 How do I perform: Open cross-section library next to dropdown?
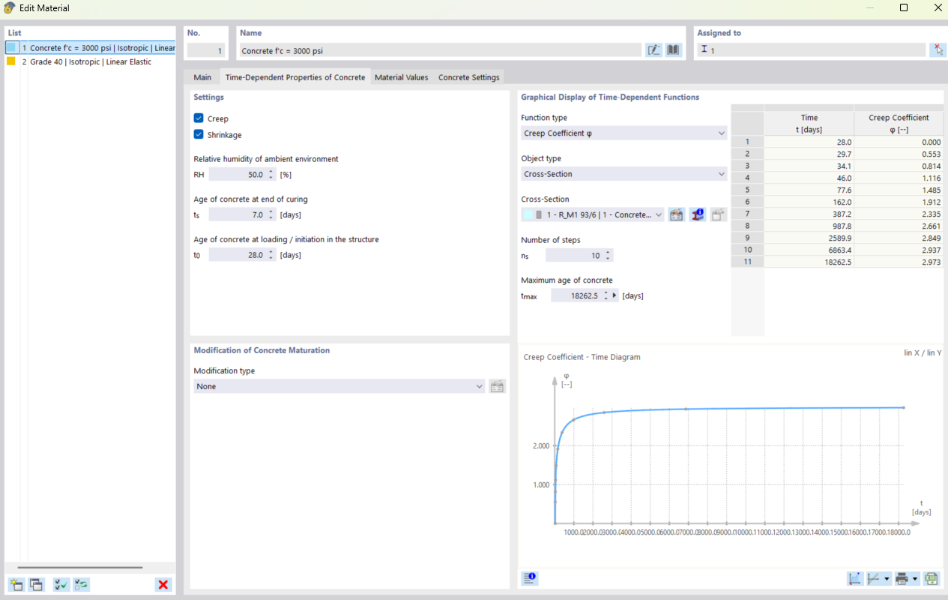(x=676, y=214)
